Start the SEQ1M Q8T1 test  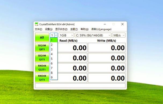tap(42, 47)
